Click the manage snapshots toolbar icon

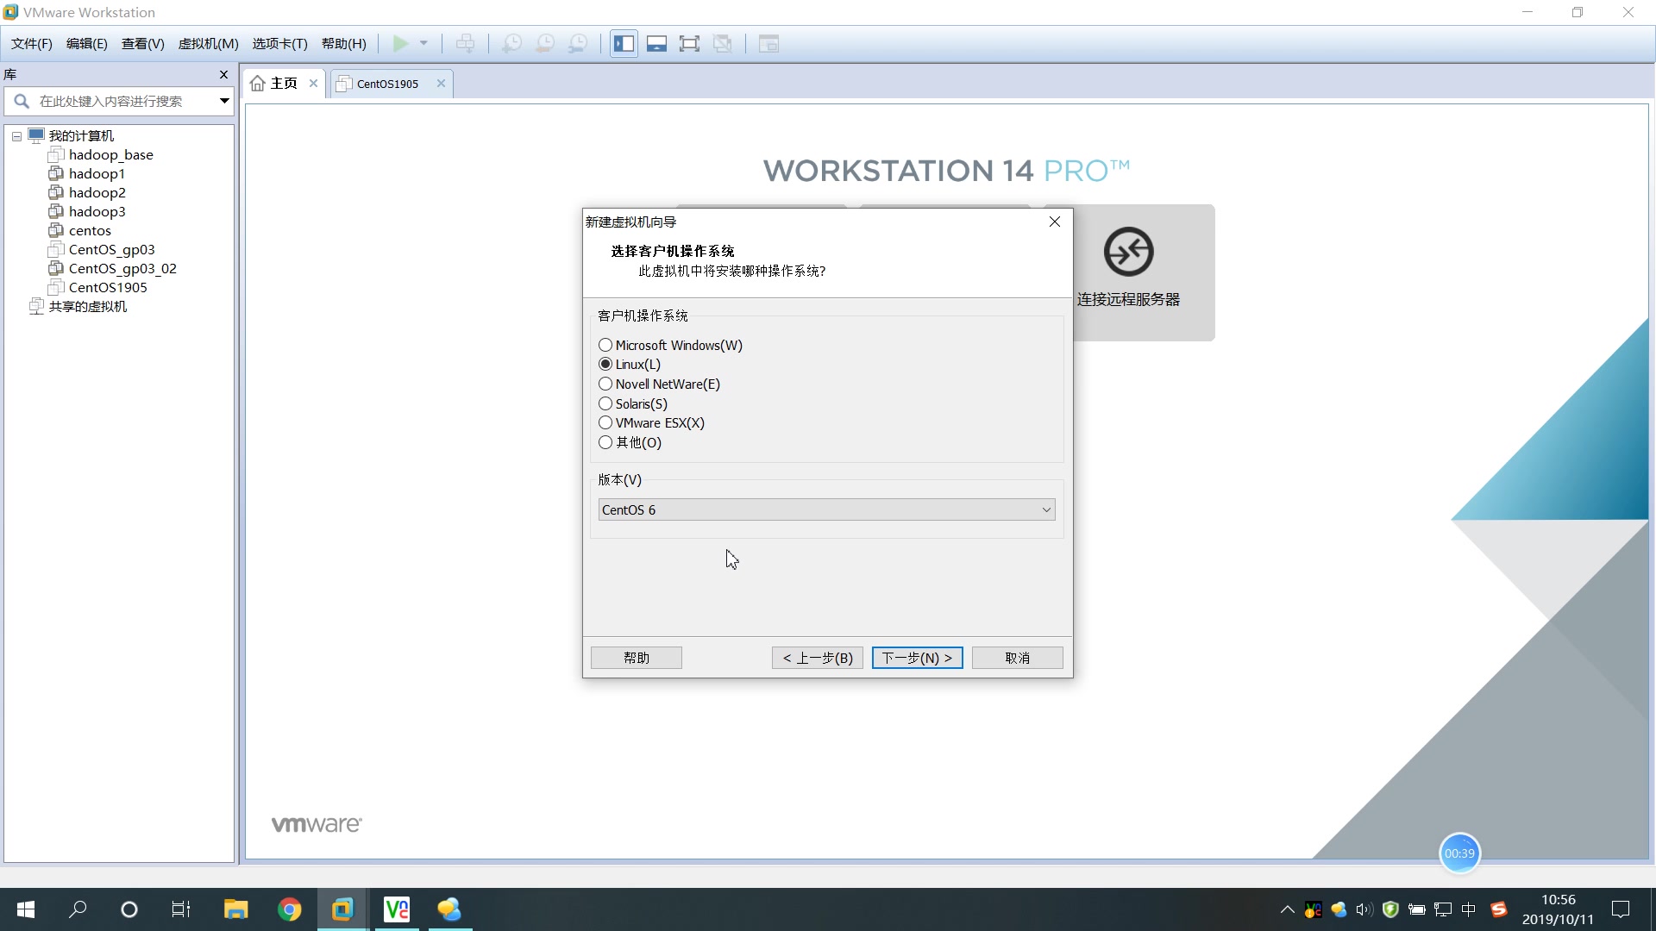point(579,43)
